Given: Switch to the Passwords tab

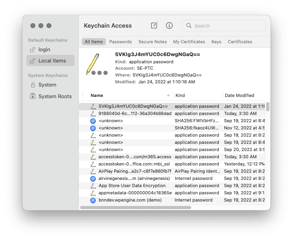Looking at the screenshot, I should coord(121,42).
